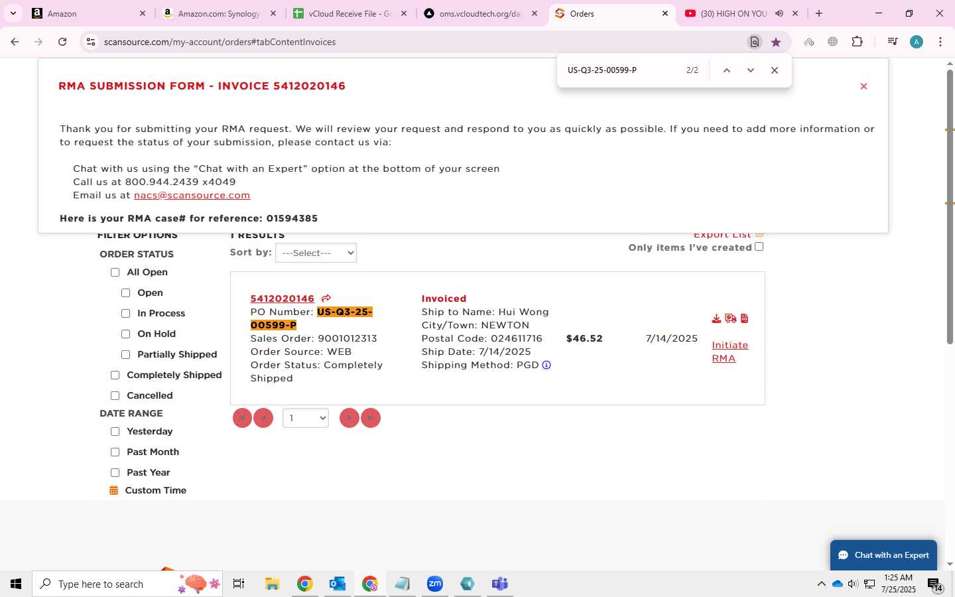Check the Open order status filter

126,293
